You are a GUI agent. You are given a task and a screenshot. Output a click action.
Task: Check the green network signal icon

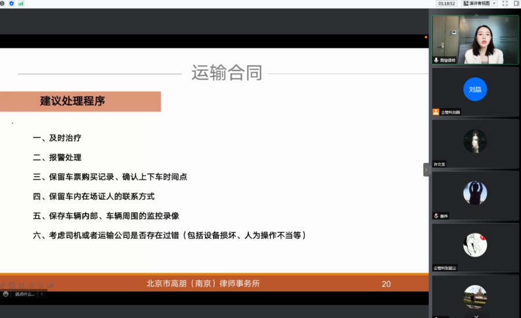tap(21, 3)
